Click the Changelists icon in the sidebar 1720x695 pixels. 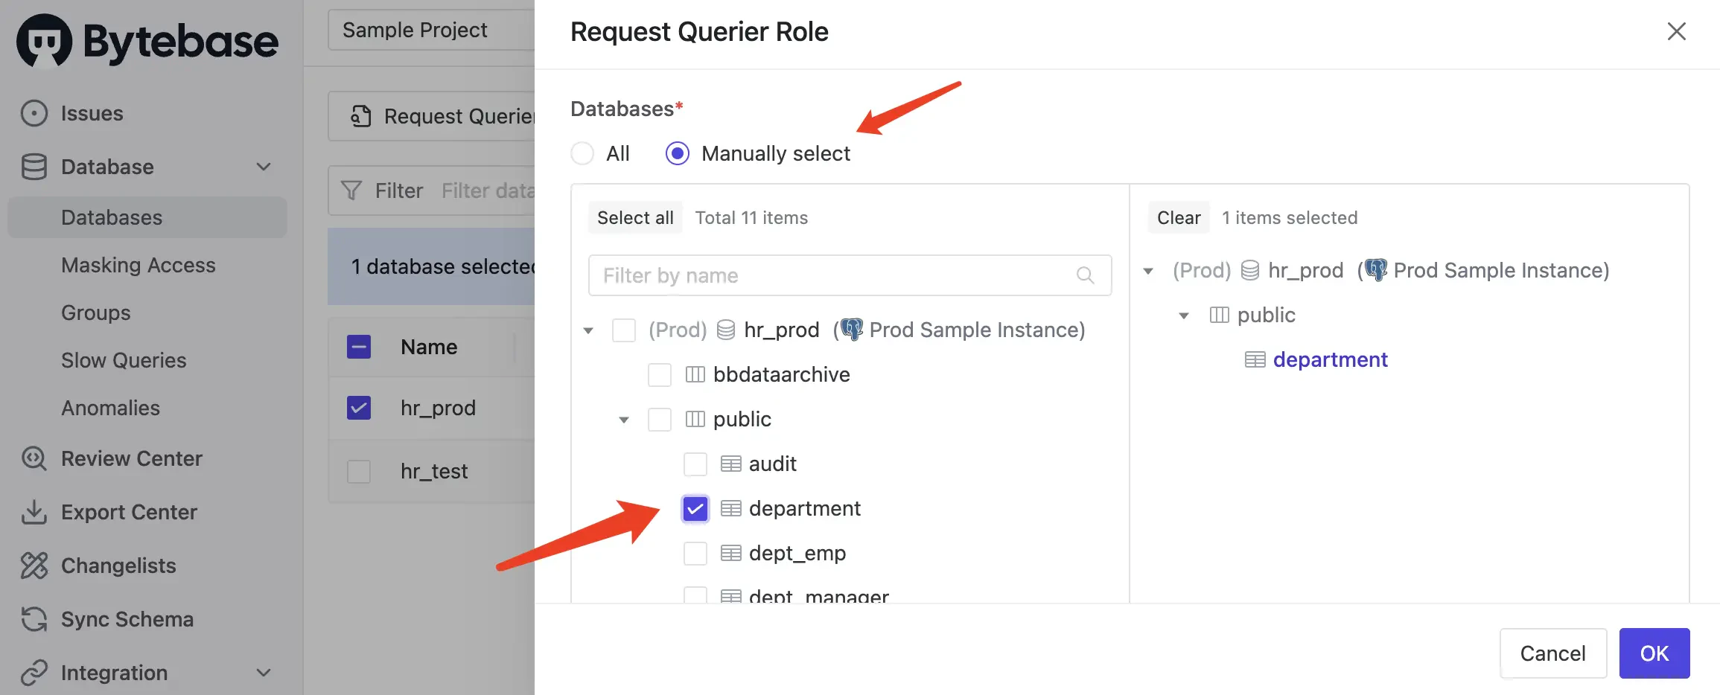coord(33,566)
